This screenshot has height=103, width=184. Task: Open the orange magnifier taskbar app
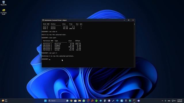[92, 101]
